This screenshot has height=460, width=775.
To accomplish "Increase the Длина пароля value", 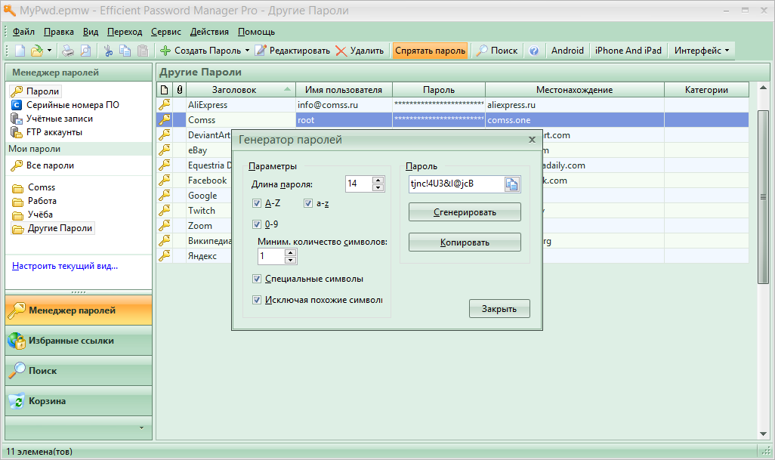I will point(378,181).
